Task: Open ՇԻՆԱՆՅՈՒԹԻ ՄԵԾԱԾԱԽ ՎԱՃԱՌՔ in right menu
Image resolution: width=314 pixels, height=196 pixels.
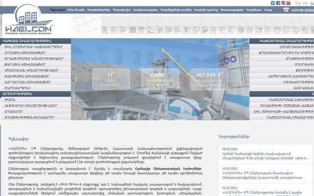Action: [x=282, y=106]
